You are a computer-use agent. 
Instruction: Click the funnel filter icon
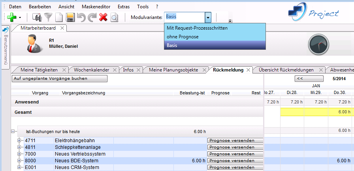pos(48,17)
